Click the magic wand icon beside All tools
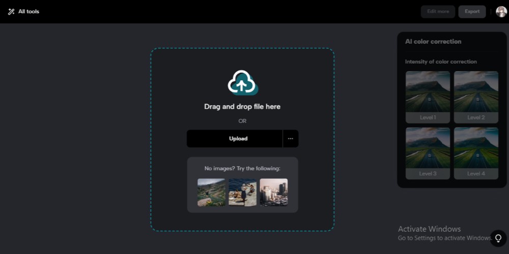Screen dimensions: 509x254 point(11,12)
